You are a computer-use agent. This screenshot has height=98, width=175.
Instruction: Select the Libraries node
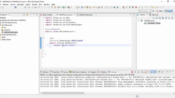[x=7, y=30]
